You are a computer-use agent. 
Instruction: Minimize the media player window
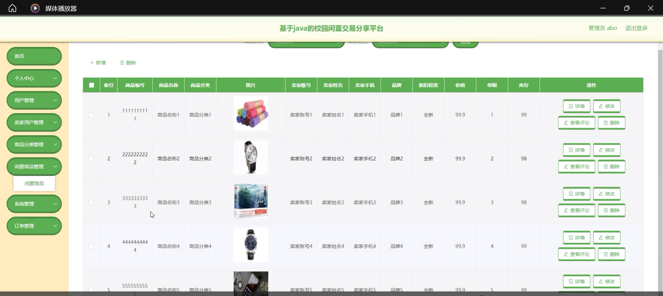point(603,8)
